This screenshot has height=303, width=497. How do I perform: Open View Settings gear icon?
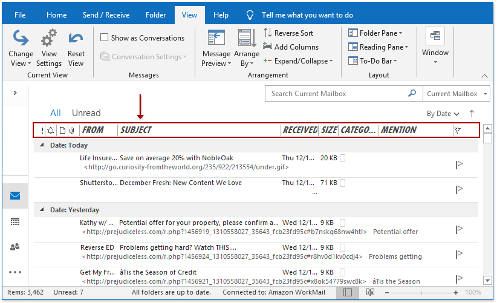click(x=48, y=39)
